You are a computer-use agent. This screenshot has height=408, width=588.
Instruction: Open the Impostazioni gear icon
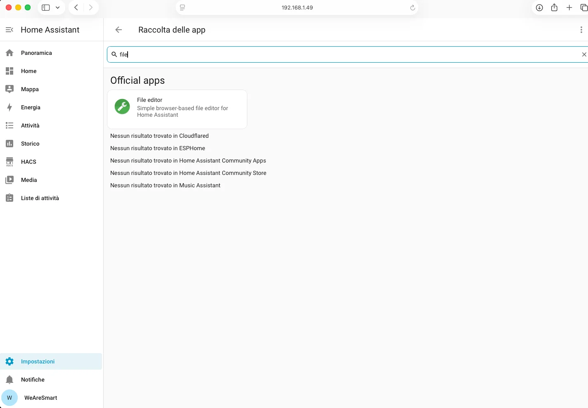click(9, 361)
